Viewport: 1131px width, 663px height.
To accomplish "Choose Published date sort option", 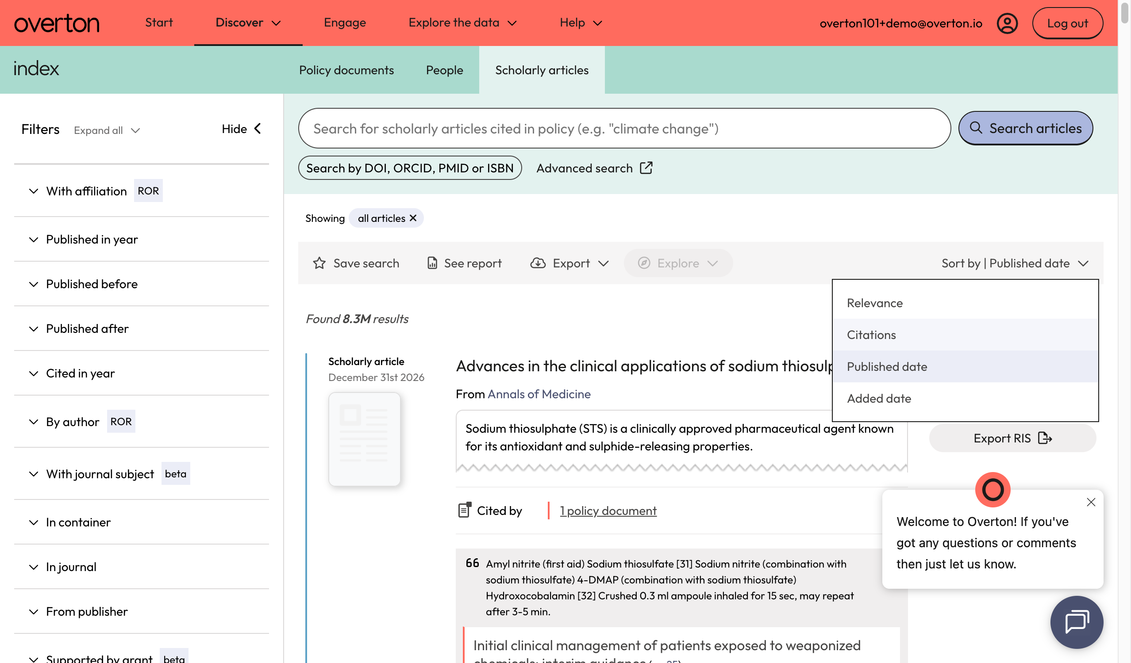I will click(965, 367).
